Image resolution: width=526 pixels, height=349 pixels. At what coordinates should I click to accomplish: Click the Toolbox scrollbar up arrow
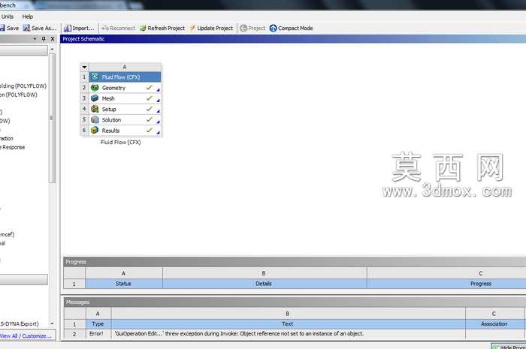52,50
